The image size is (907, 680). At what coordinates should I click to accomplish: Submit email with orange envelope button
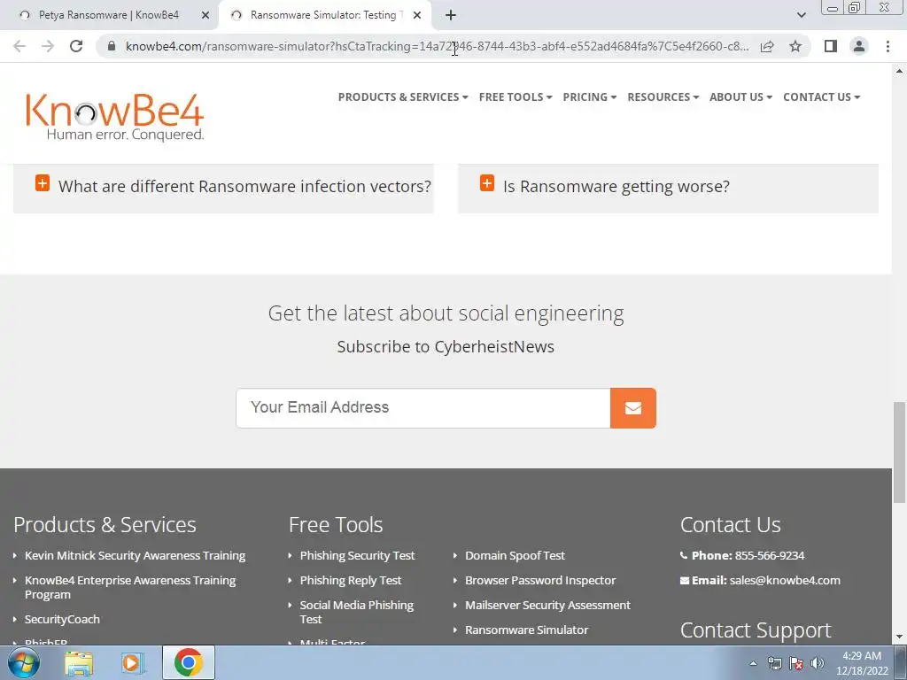click(x=632, y=408)
